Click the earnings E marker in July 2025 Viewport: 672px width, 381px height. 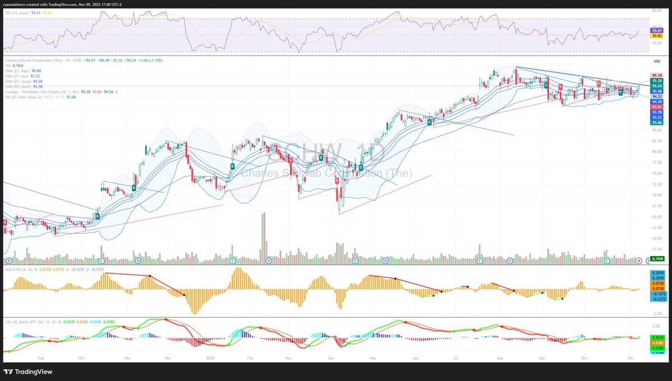click(x=480, y=261)
